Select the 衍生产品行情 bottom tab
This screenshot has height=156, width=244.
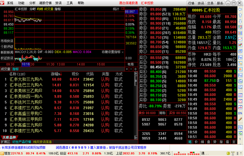pyautogui.click(x=22, y=142)
